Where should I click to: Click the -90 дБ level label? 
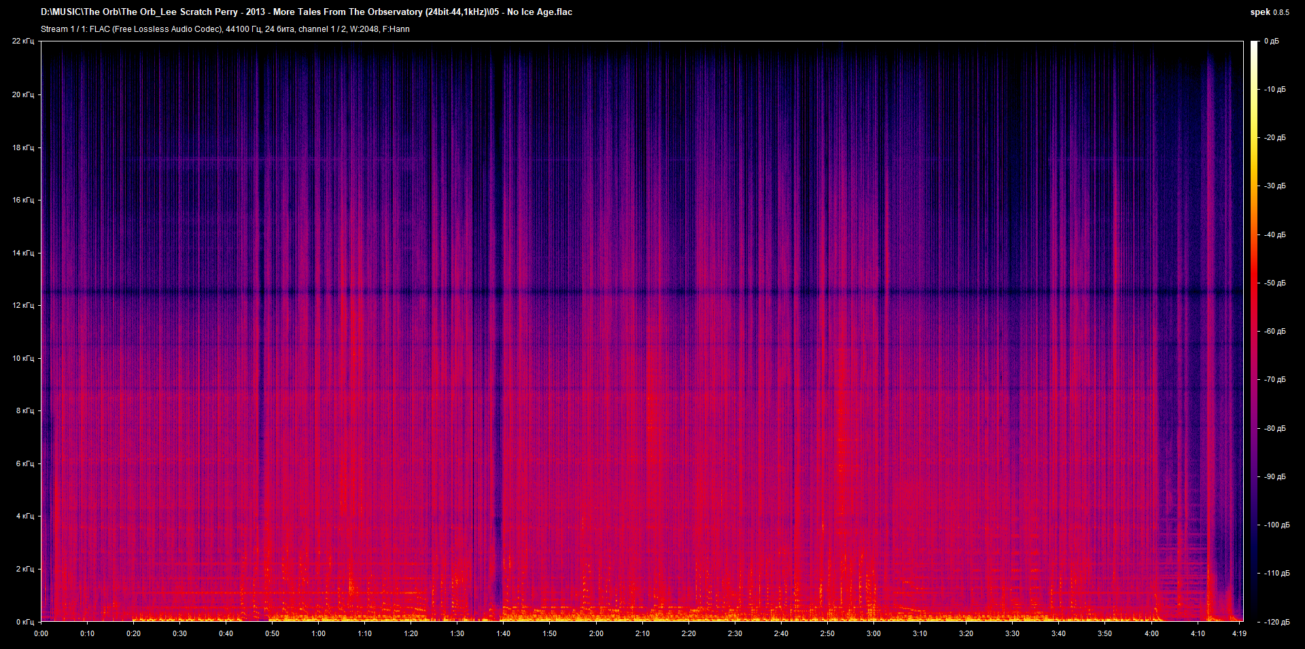tap(1274, 477)
